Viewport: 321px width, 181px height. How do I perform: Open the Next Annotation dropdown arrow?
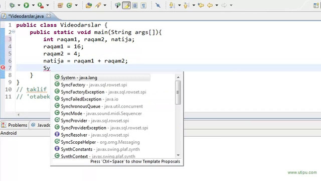(x=180, y=5)
